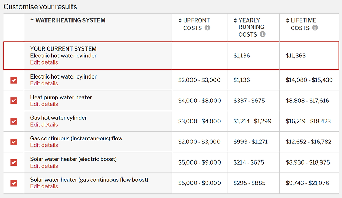Toggle the Gas hot water cylinder checkbox
Image resolution: width=342 pixels, height=198 pixels.
click(14, 121)
